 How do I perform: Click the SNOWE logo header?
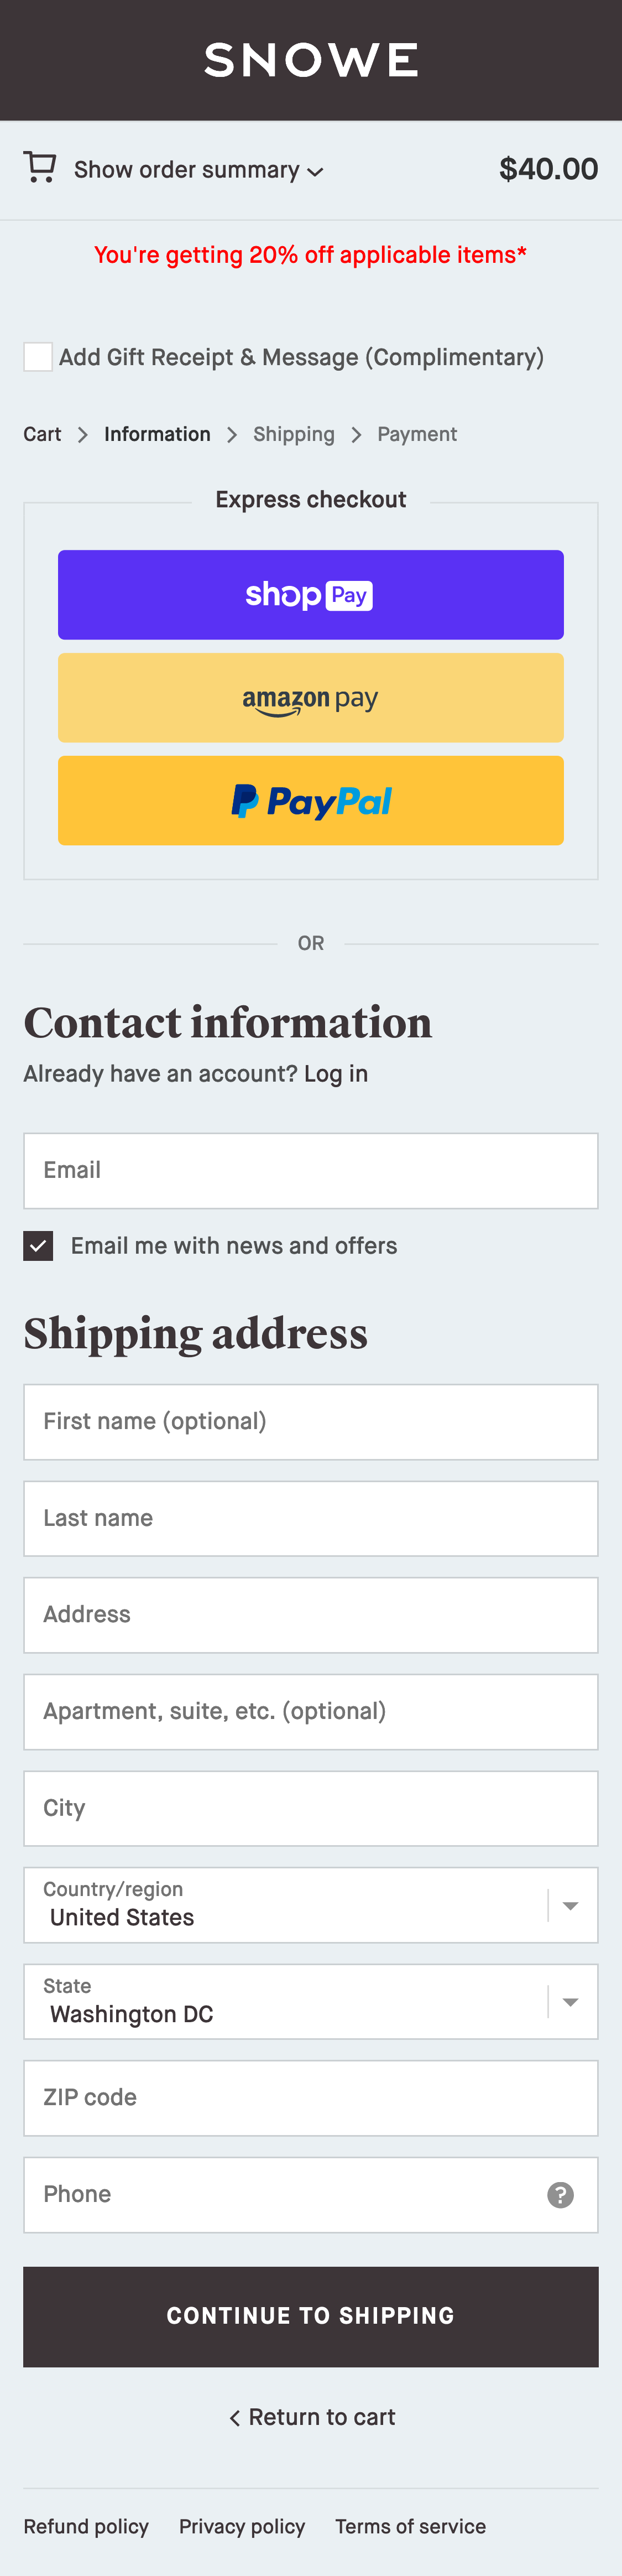pyautogui.click(x=311, y=60)
